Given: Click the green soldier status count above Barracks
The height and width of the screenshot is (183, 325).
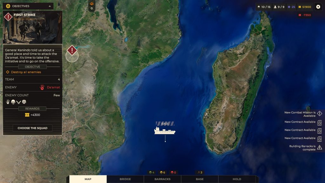Looking at the screenshot, I should [151, 173].
